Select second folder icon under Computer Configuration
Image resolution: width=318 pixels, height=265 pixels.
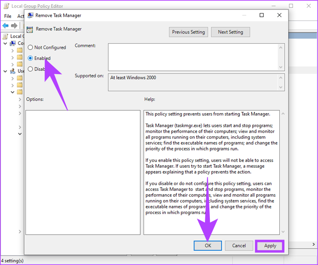pos(20,57)
